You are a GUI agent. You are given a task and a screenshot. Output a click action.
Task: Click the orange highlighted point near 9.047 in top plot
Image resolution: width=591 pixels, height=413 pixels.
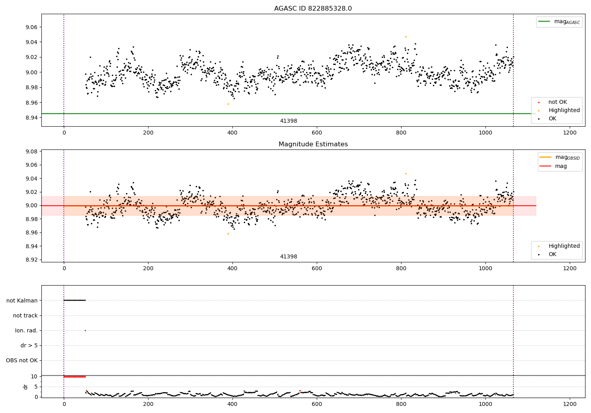(x=406, y=37)
